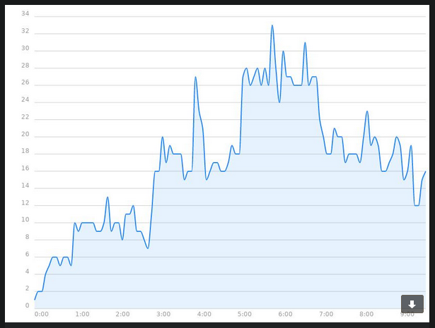Click the y-axis value 8
Screen dimensions: 435x328
coord(27,237)
